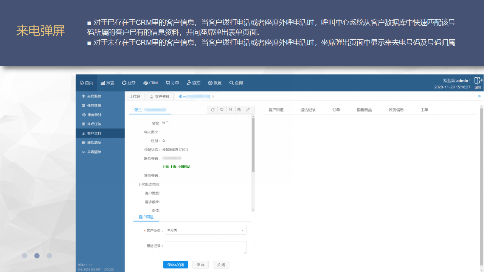Click into the 跟进记录 text area
The height and width of the screenshot is (272, 484).
[206, 248]
